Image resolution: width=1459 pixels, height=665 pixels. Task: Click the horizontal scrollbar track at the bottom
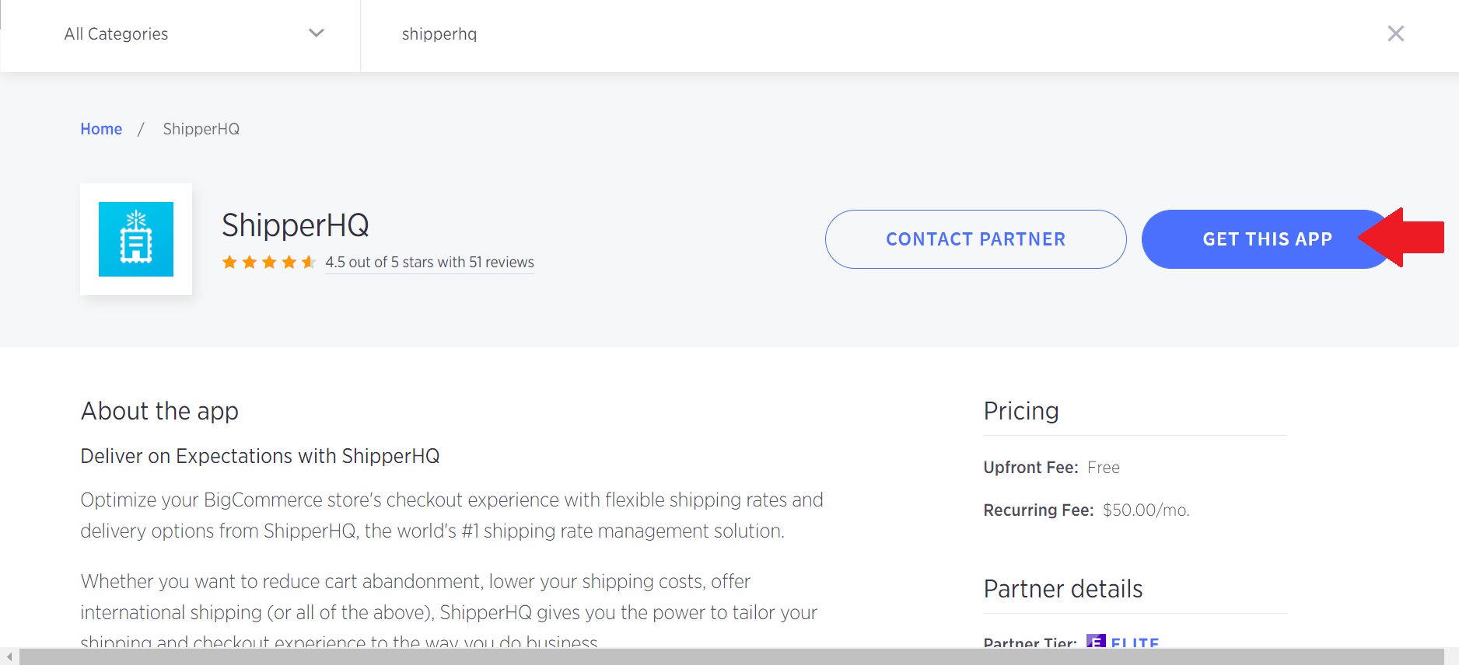click(731, 657)
